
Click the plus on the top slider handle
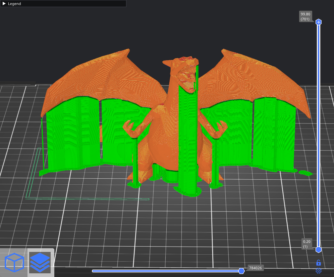coord(319,22)
